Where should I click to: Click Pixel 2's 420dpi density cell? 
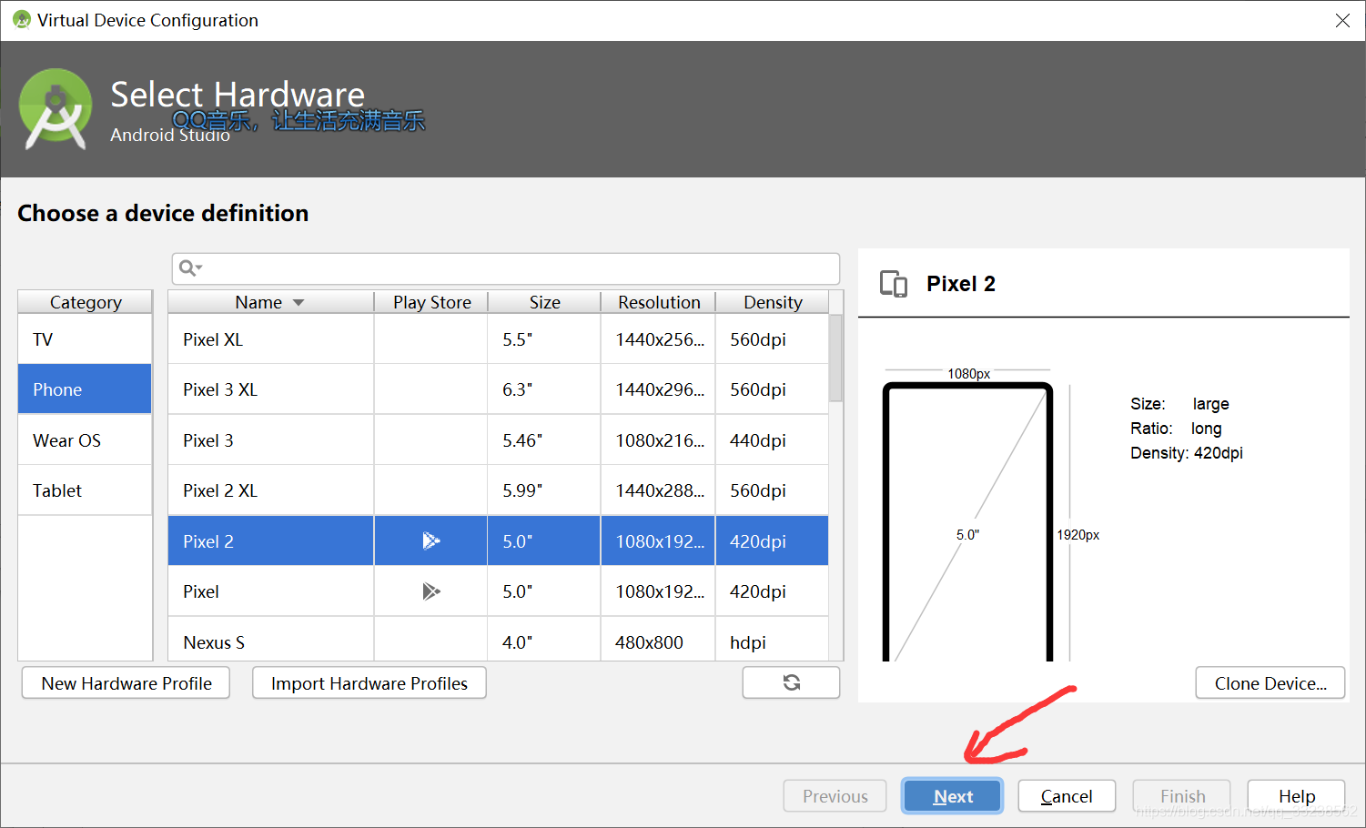click(x=772, y=541)
